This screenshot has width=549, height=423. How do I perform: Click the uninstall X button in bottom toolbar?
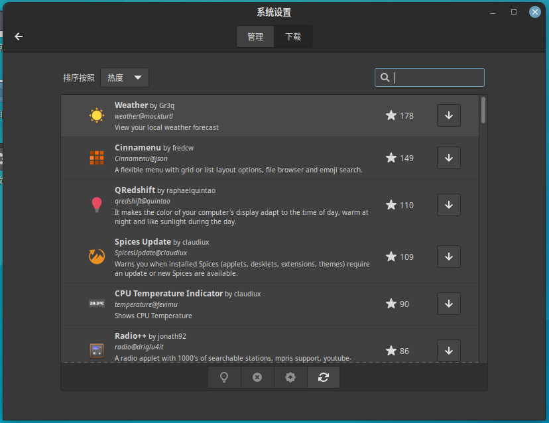pyautogui.click(x=257, y=377)
